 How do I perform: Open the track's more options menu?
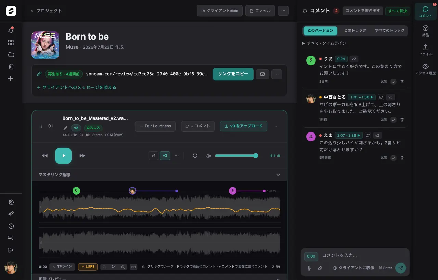coord(277,126)
